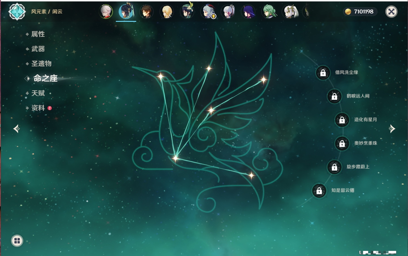The image size is (408, 256).
Task: Open locked constellation 奥妙烹黍珠 icon
Action: [x=342, y=143]
